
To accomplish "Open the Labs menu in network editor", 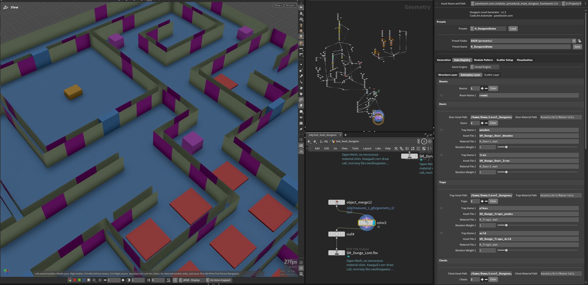I will [x=378, y=148].
